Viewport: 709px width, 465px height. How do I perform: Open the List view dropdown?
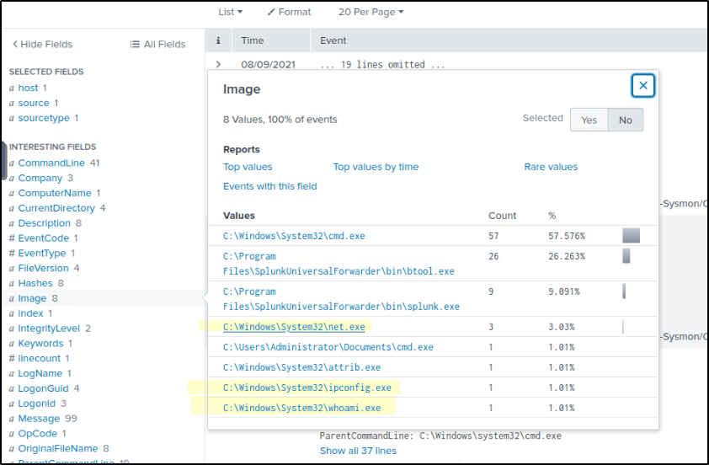(x=230, y=12)
